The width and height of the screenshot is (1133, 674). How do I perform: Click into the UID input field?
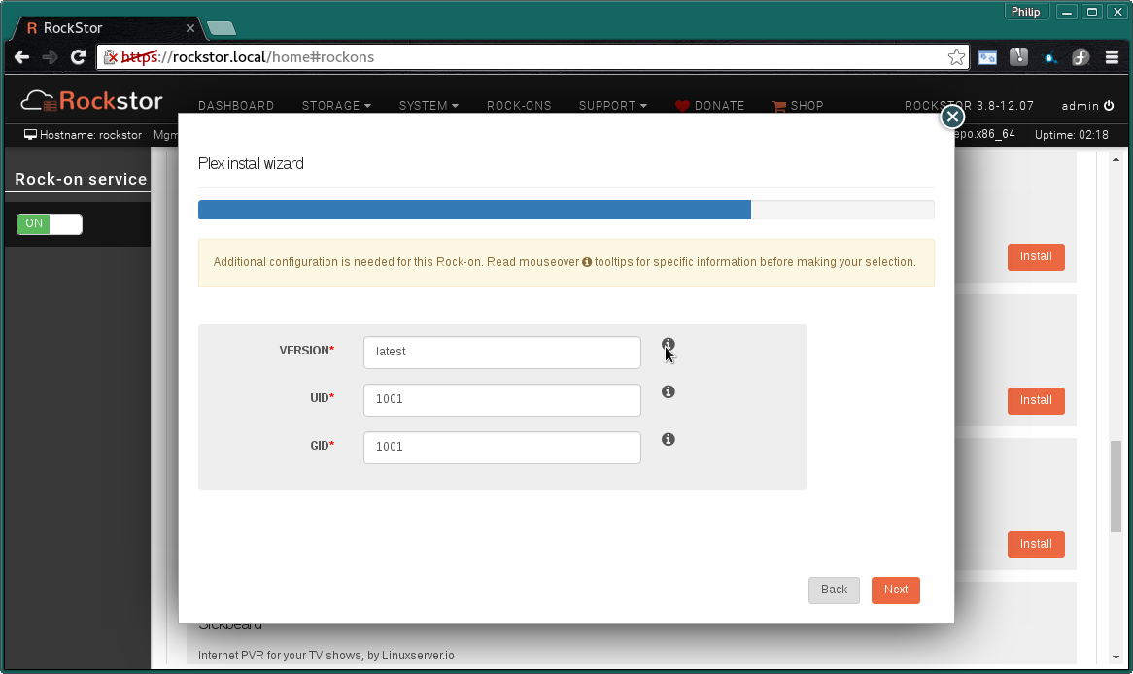tap(501, 399)
